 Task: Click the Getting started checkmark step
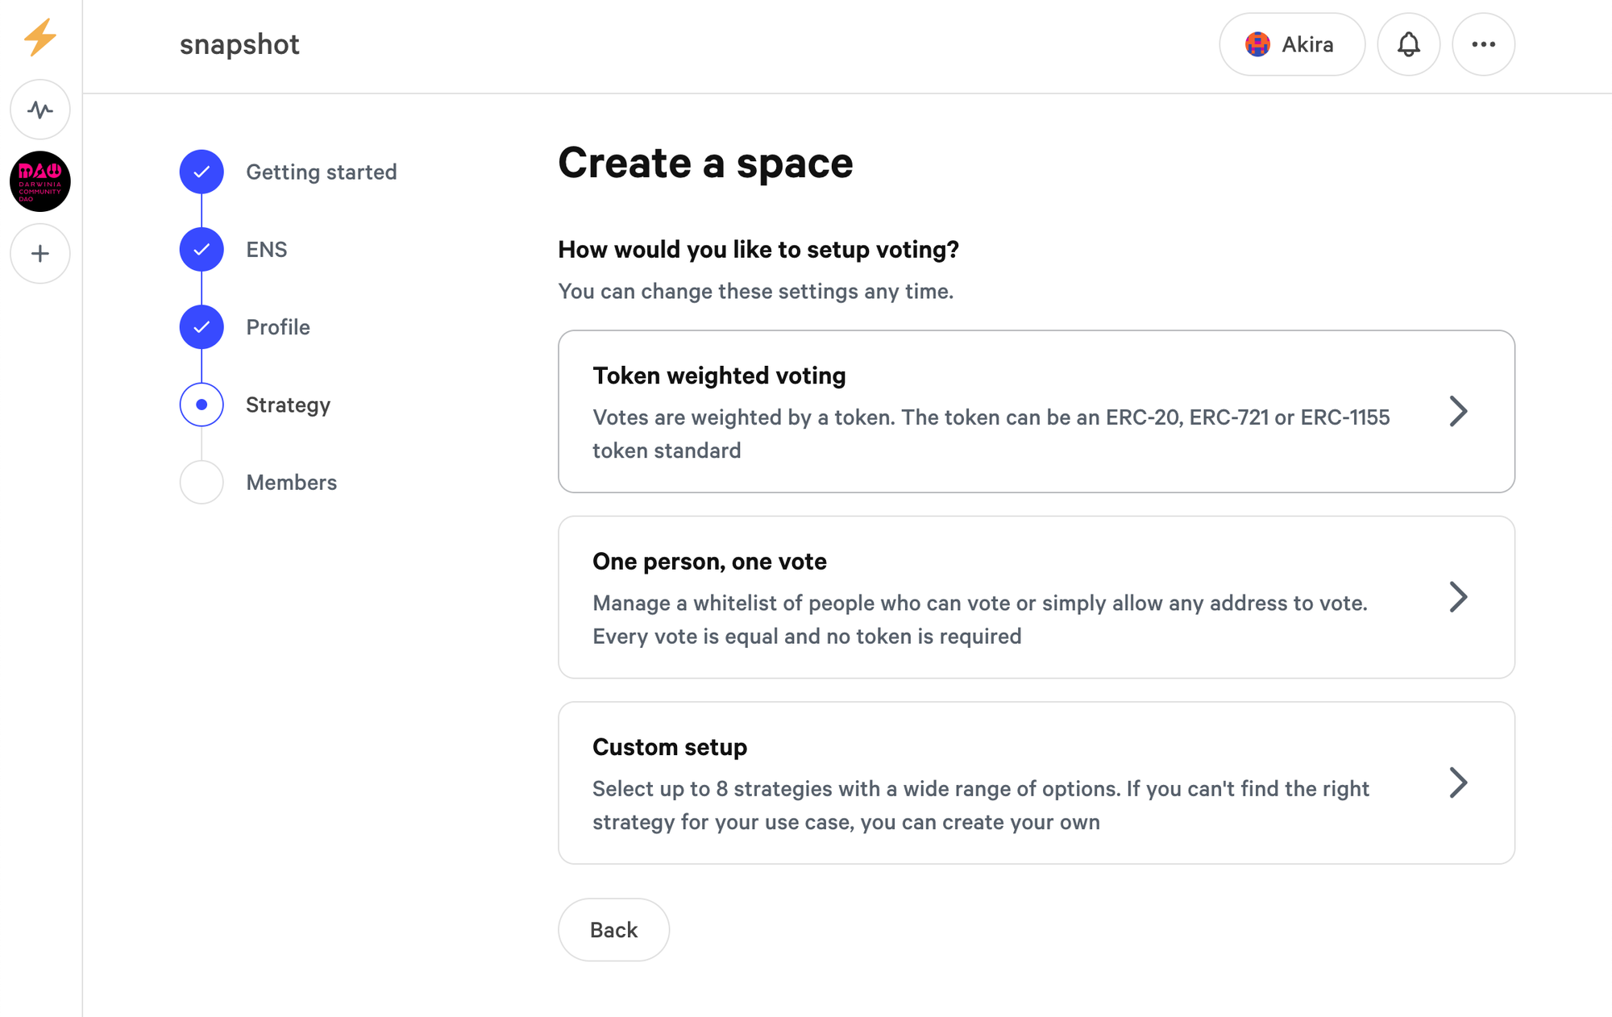(201, 172)
